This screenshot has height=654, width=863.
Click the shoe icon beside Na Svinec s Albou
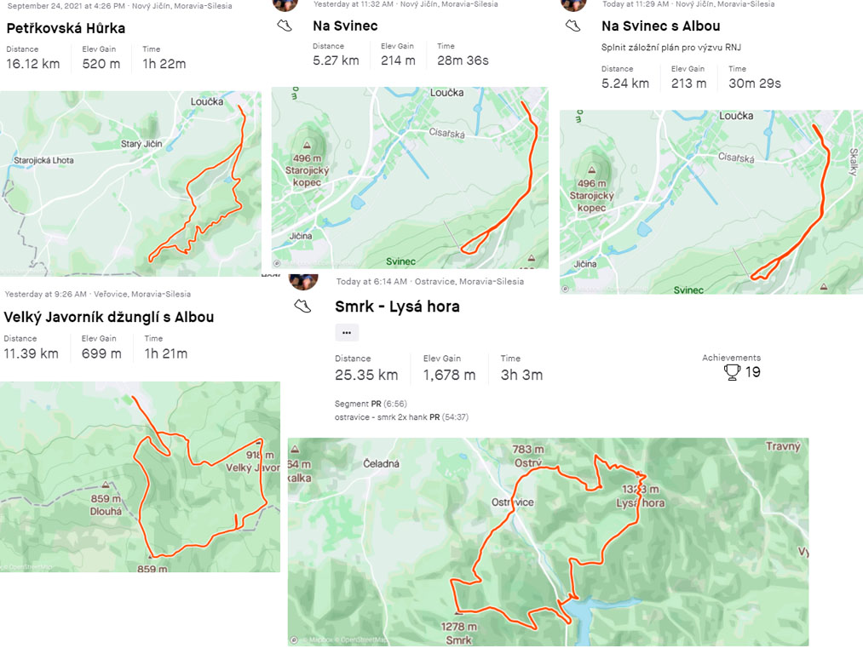[x=573, y=26]
